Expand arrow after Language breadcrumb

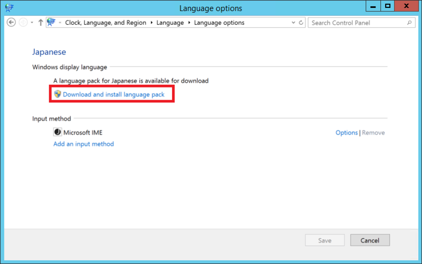[x=189, y=23]
